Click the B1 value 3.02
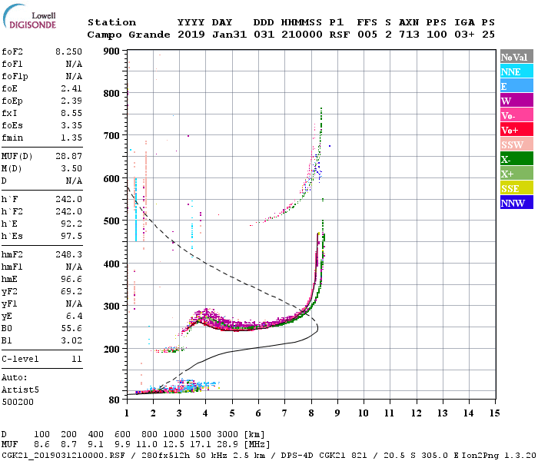The height and width of the screenshot is (461, 538). pos(71,340)
